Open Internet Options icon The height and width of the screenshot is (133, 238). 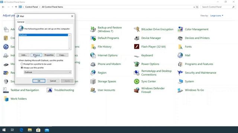coord(93,55)
